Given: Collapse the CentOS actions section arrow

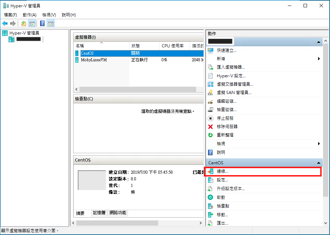Looking at the screenshot, I should pyautogui.click(x=319, y=163).
